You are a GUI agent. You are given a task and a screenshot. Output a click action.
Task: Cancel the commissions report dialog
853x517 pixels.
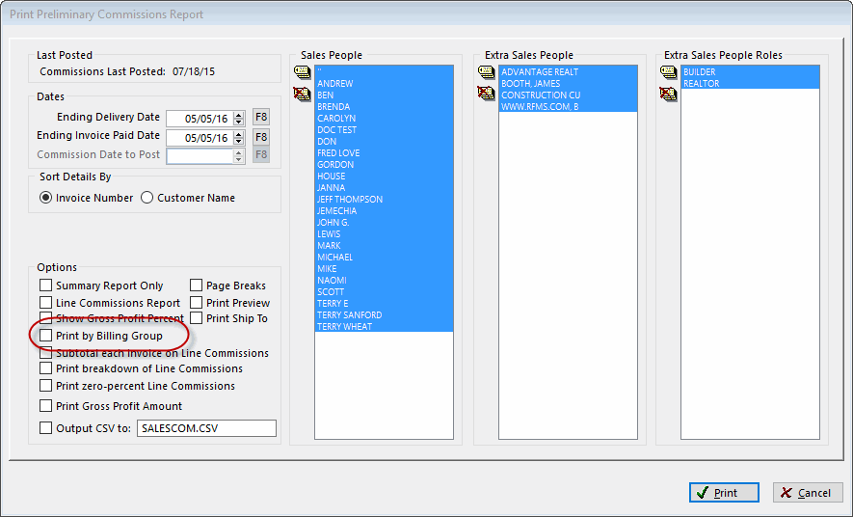808,493
